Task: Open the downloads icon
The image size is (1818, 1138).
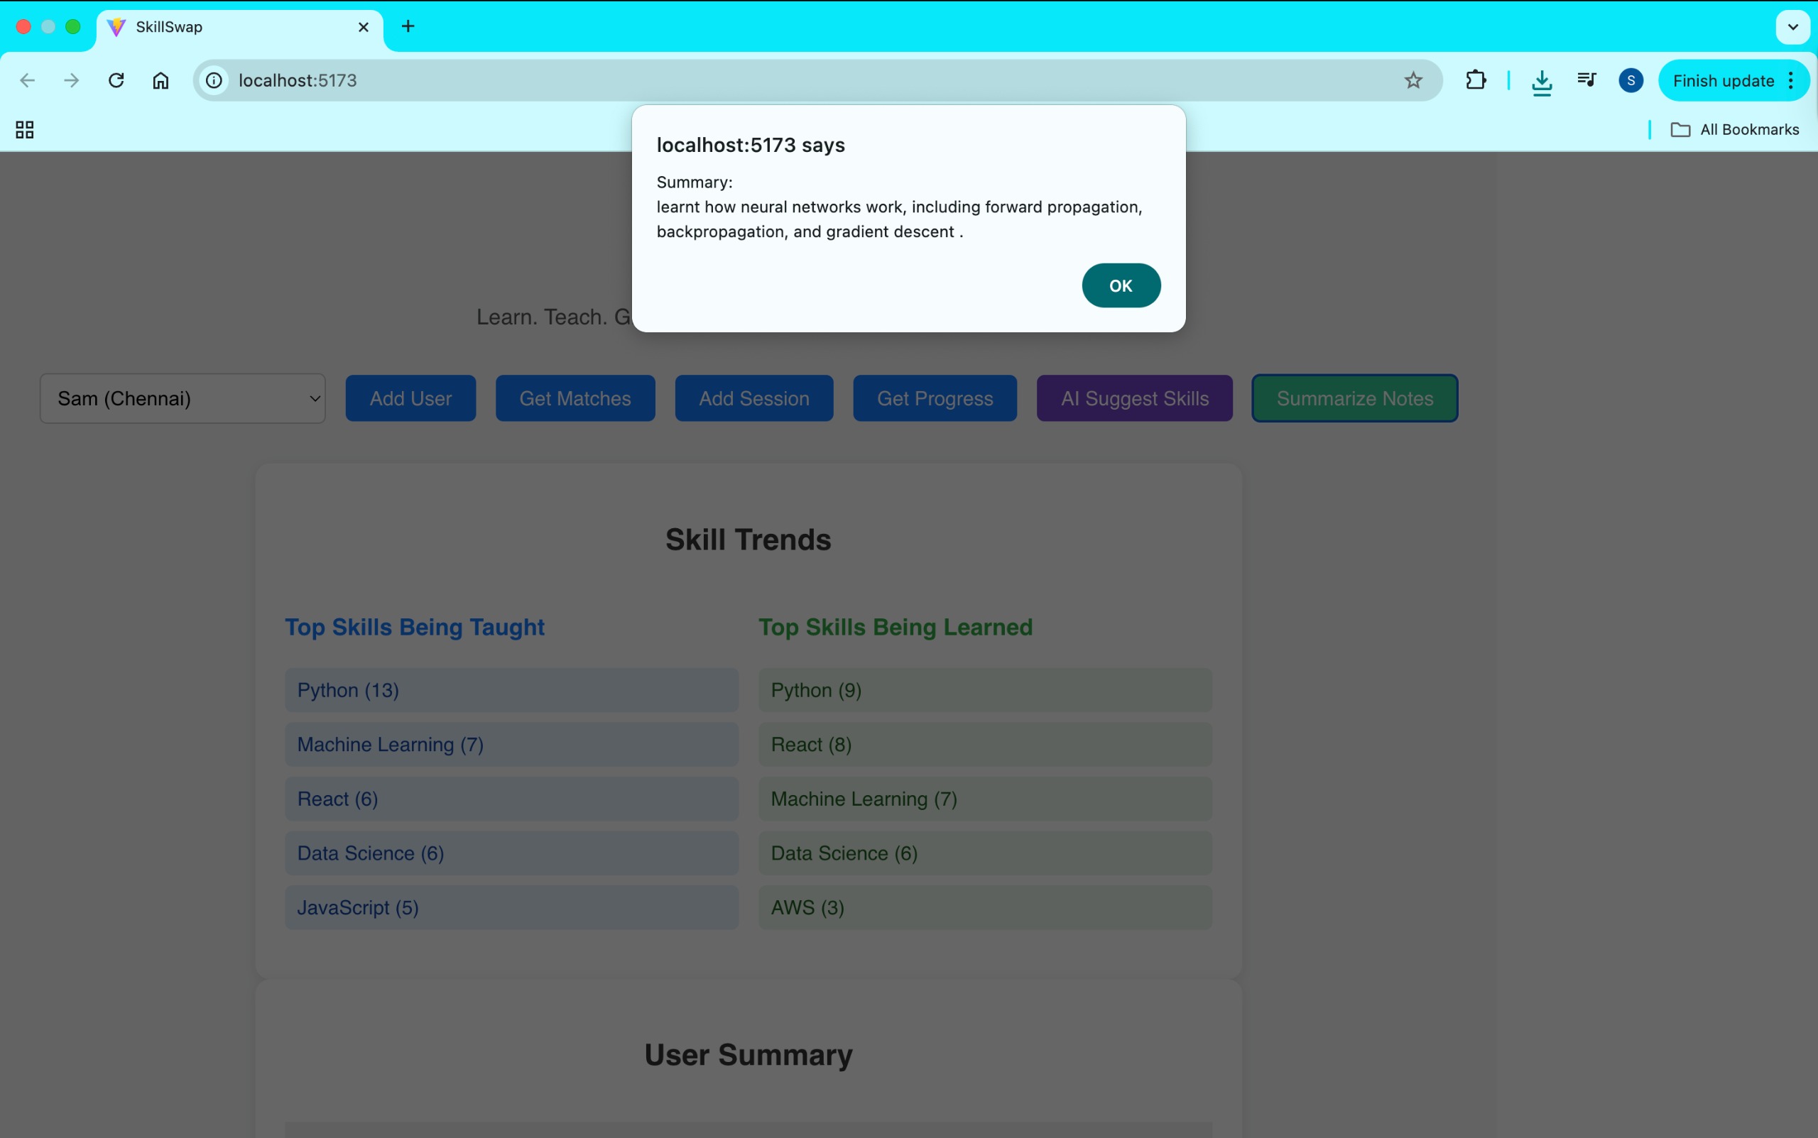Action: click(x=1542, y=81)
